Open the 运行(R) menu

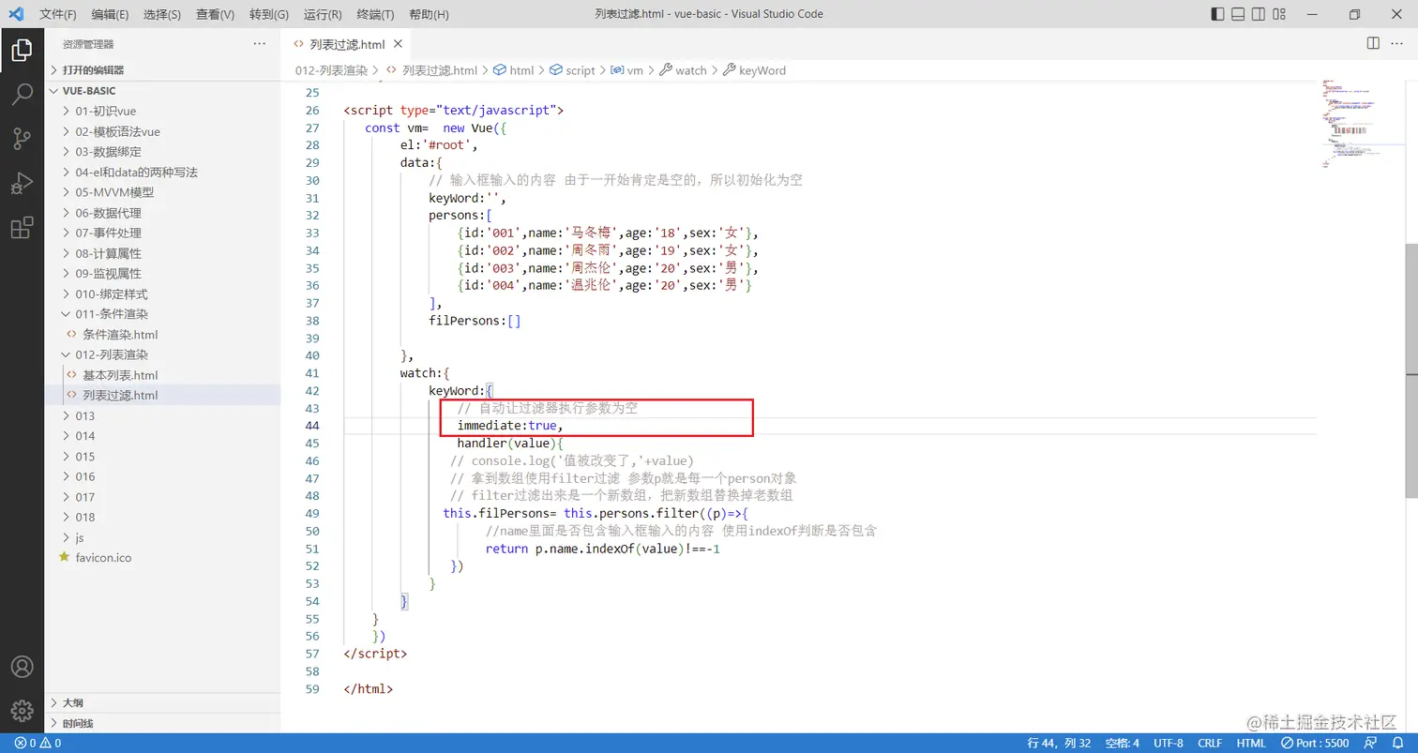coord(323,15)
